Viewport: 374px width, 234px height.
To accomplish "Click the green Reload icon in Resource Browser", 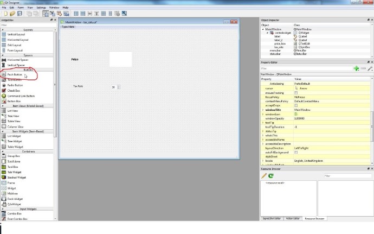I will 270,176.
